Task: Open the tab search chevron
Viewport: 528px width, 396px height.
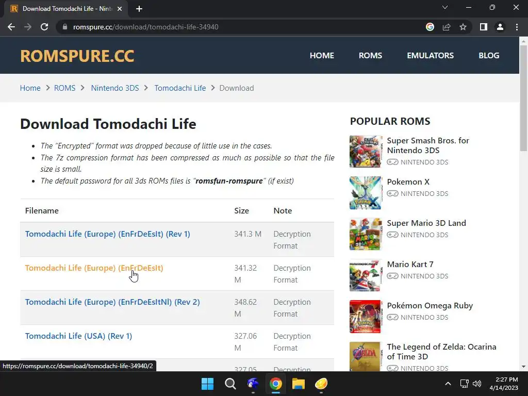Action: (x=445, y=7)
